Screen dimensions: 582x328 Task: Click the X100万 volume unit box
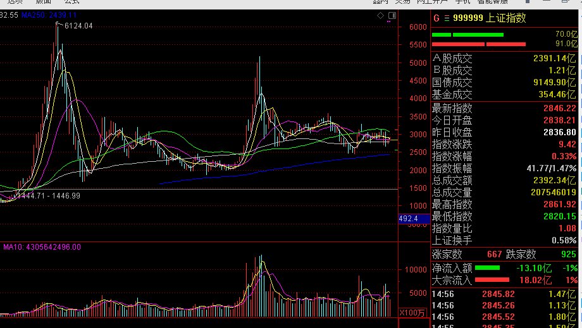414,312
